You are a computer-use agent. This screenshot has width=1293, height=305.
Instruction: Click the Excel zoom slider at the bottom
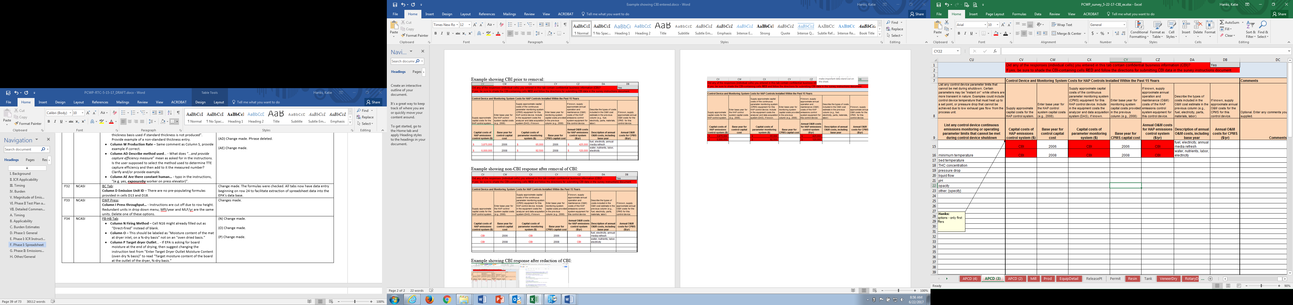1261,286
